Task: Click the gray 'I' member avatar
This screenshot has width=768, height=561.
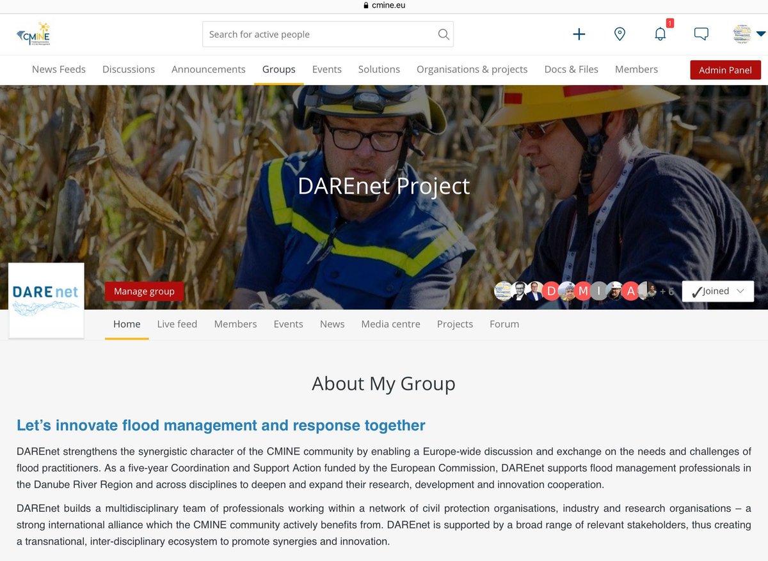Action: tap(598, 291)
